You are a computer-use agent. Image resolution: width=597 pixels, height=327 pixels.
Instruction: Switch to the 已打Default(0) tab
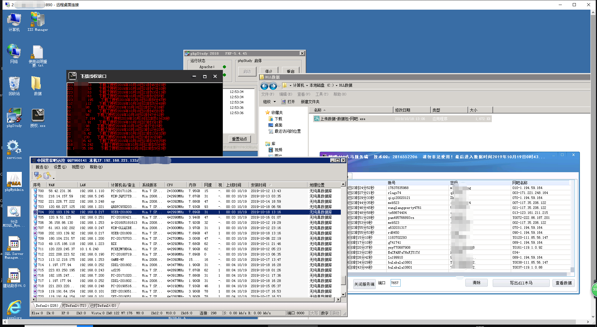(103, 306)
